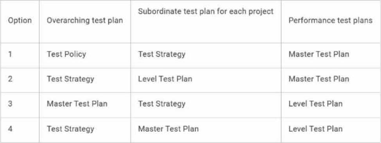Image resolution: width=381 pixels, height=143 pixels.
Task: Click Test Strategy in row 2 overarching column
Action: 70,79
